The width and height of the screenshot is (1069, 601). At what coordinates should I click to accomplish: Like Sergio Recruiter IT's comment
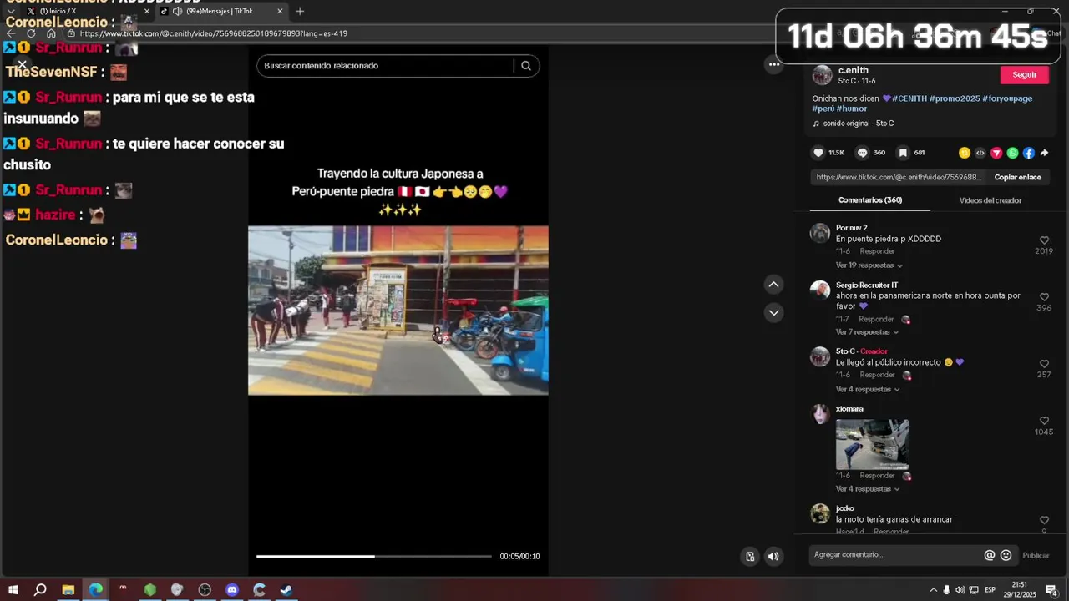[1044, 297]
